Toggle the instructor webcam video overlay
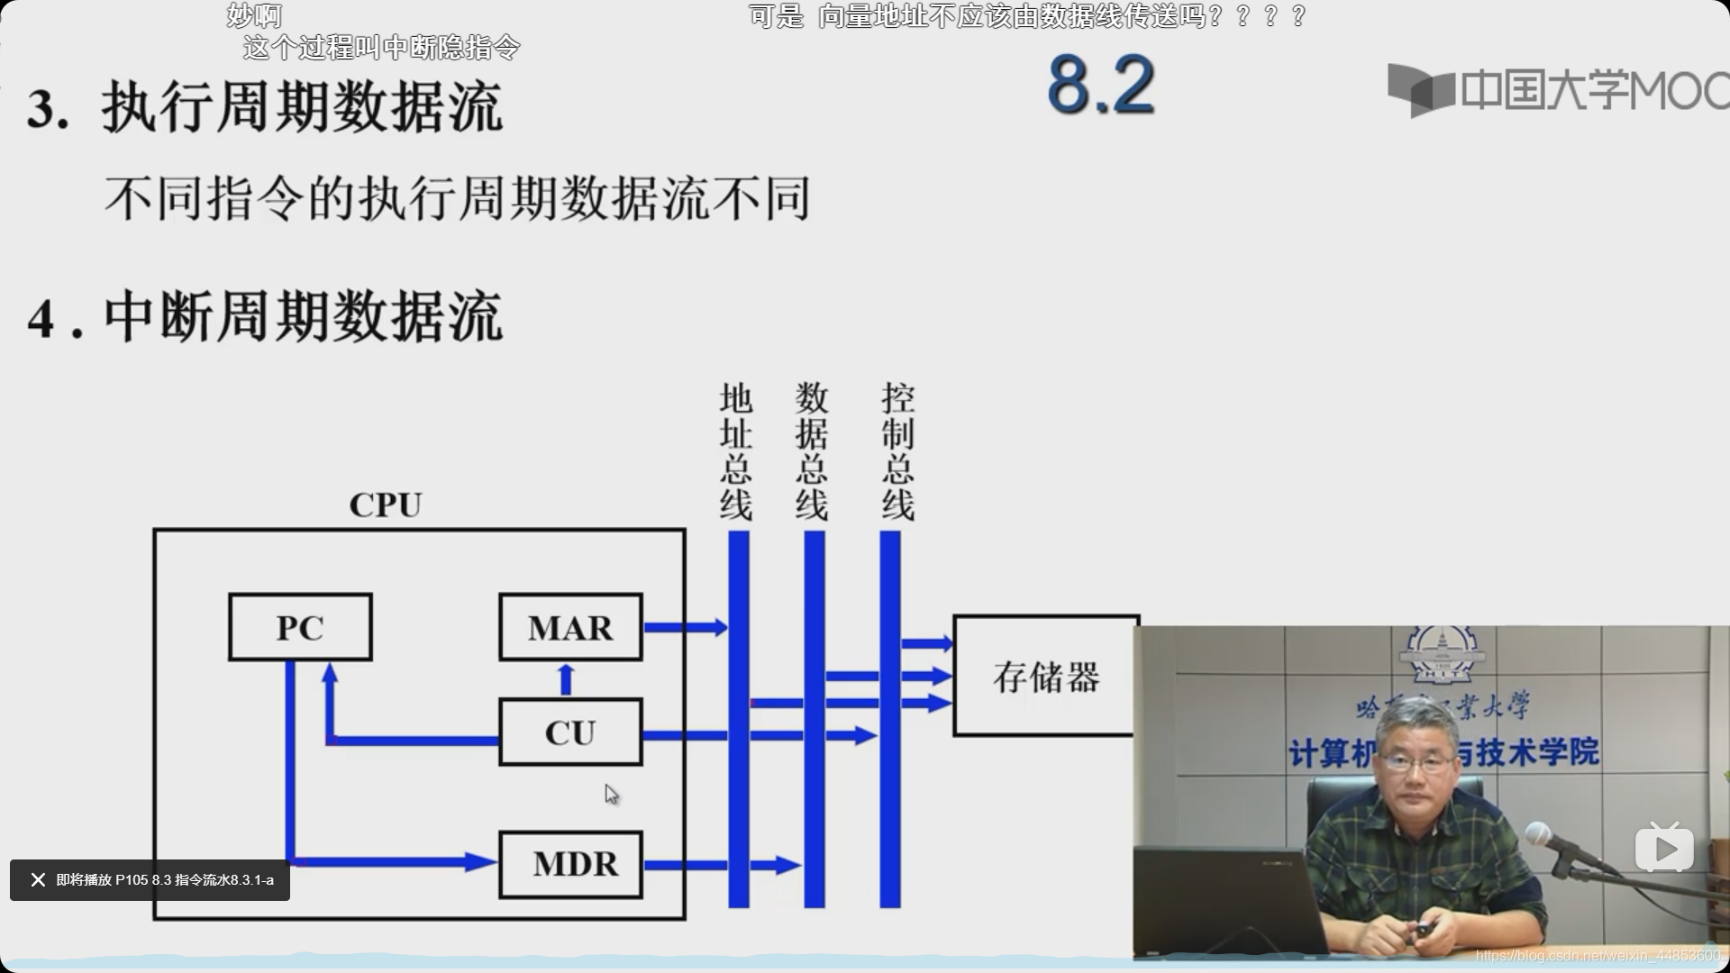 1662,847
